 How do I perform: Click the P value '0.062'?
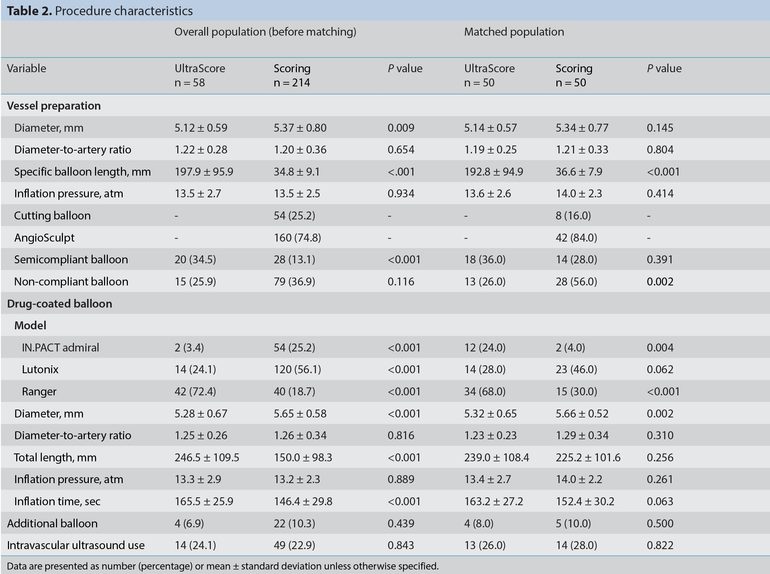pos(660,369)
